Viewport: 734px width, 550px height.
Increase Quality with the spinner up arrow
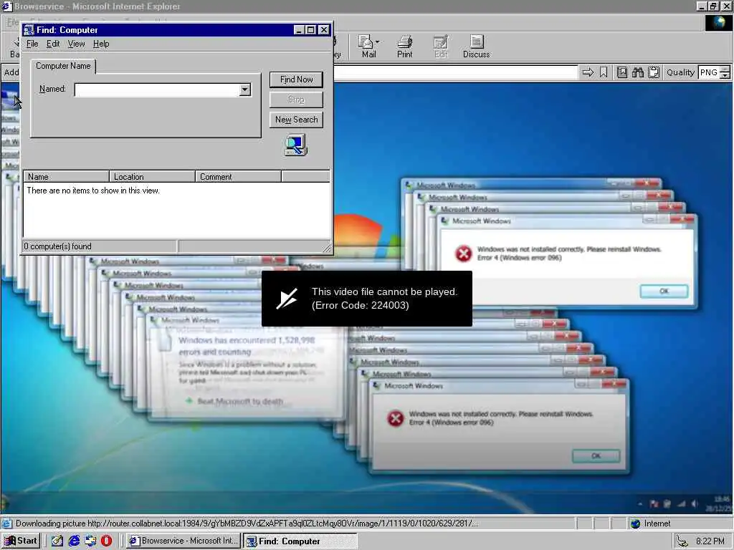tap(725, 69)
